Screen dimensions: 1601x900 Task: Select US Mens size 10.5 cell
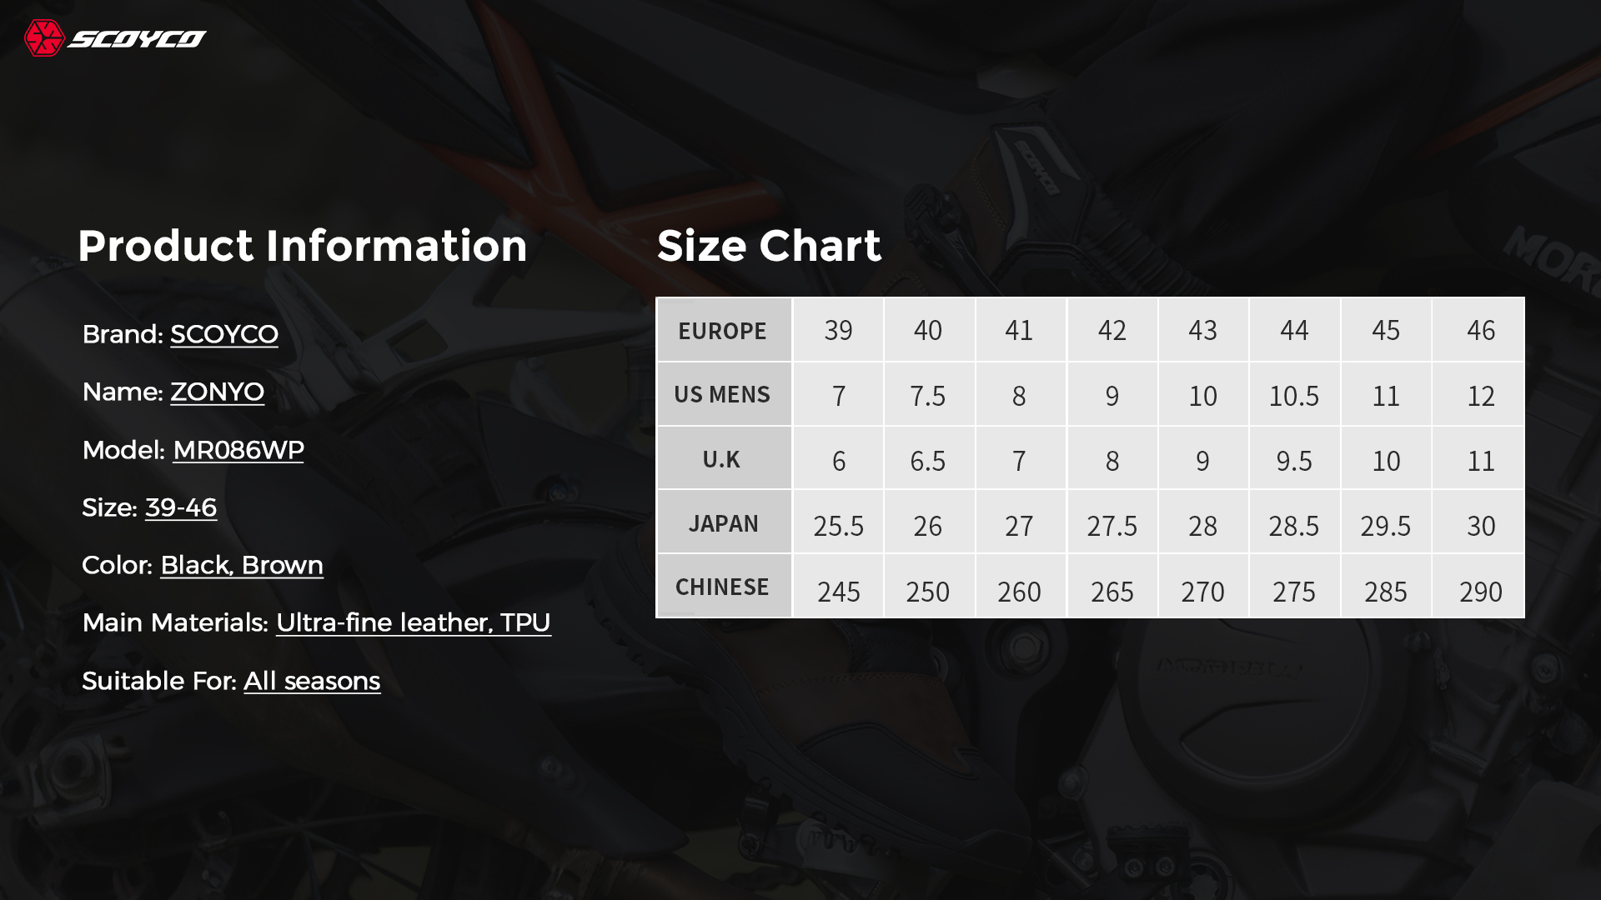pyautogui.click(x=1294, y=394)
